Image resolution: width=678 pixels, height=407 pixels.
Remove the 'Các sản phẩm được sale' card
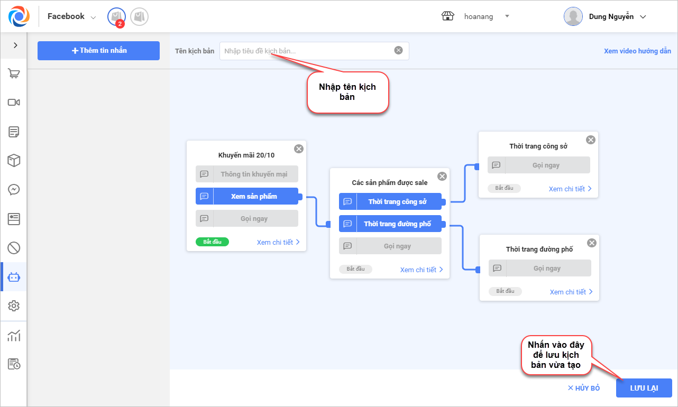442,177
